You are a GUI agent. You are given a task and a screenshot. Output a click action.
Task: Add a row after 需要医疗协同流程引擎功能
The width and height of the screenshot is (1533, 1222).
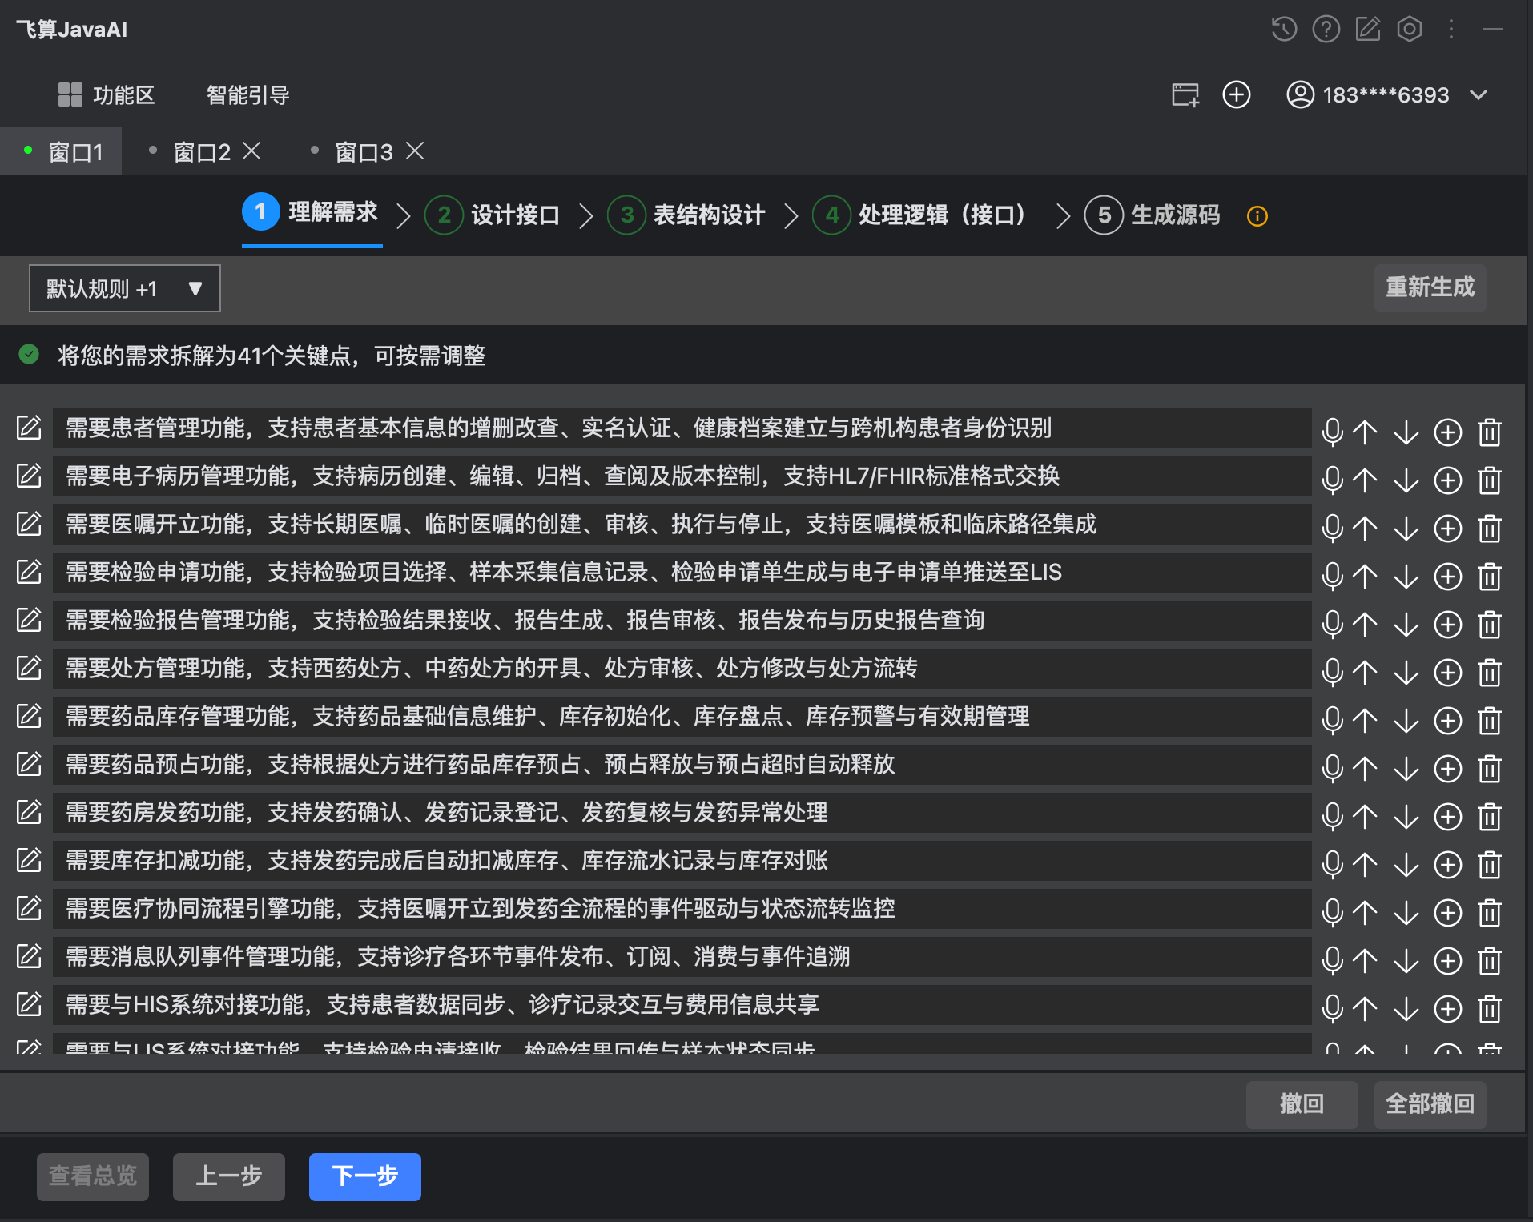1448,913
